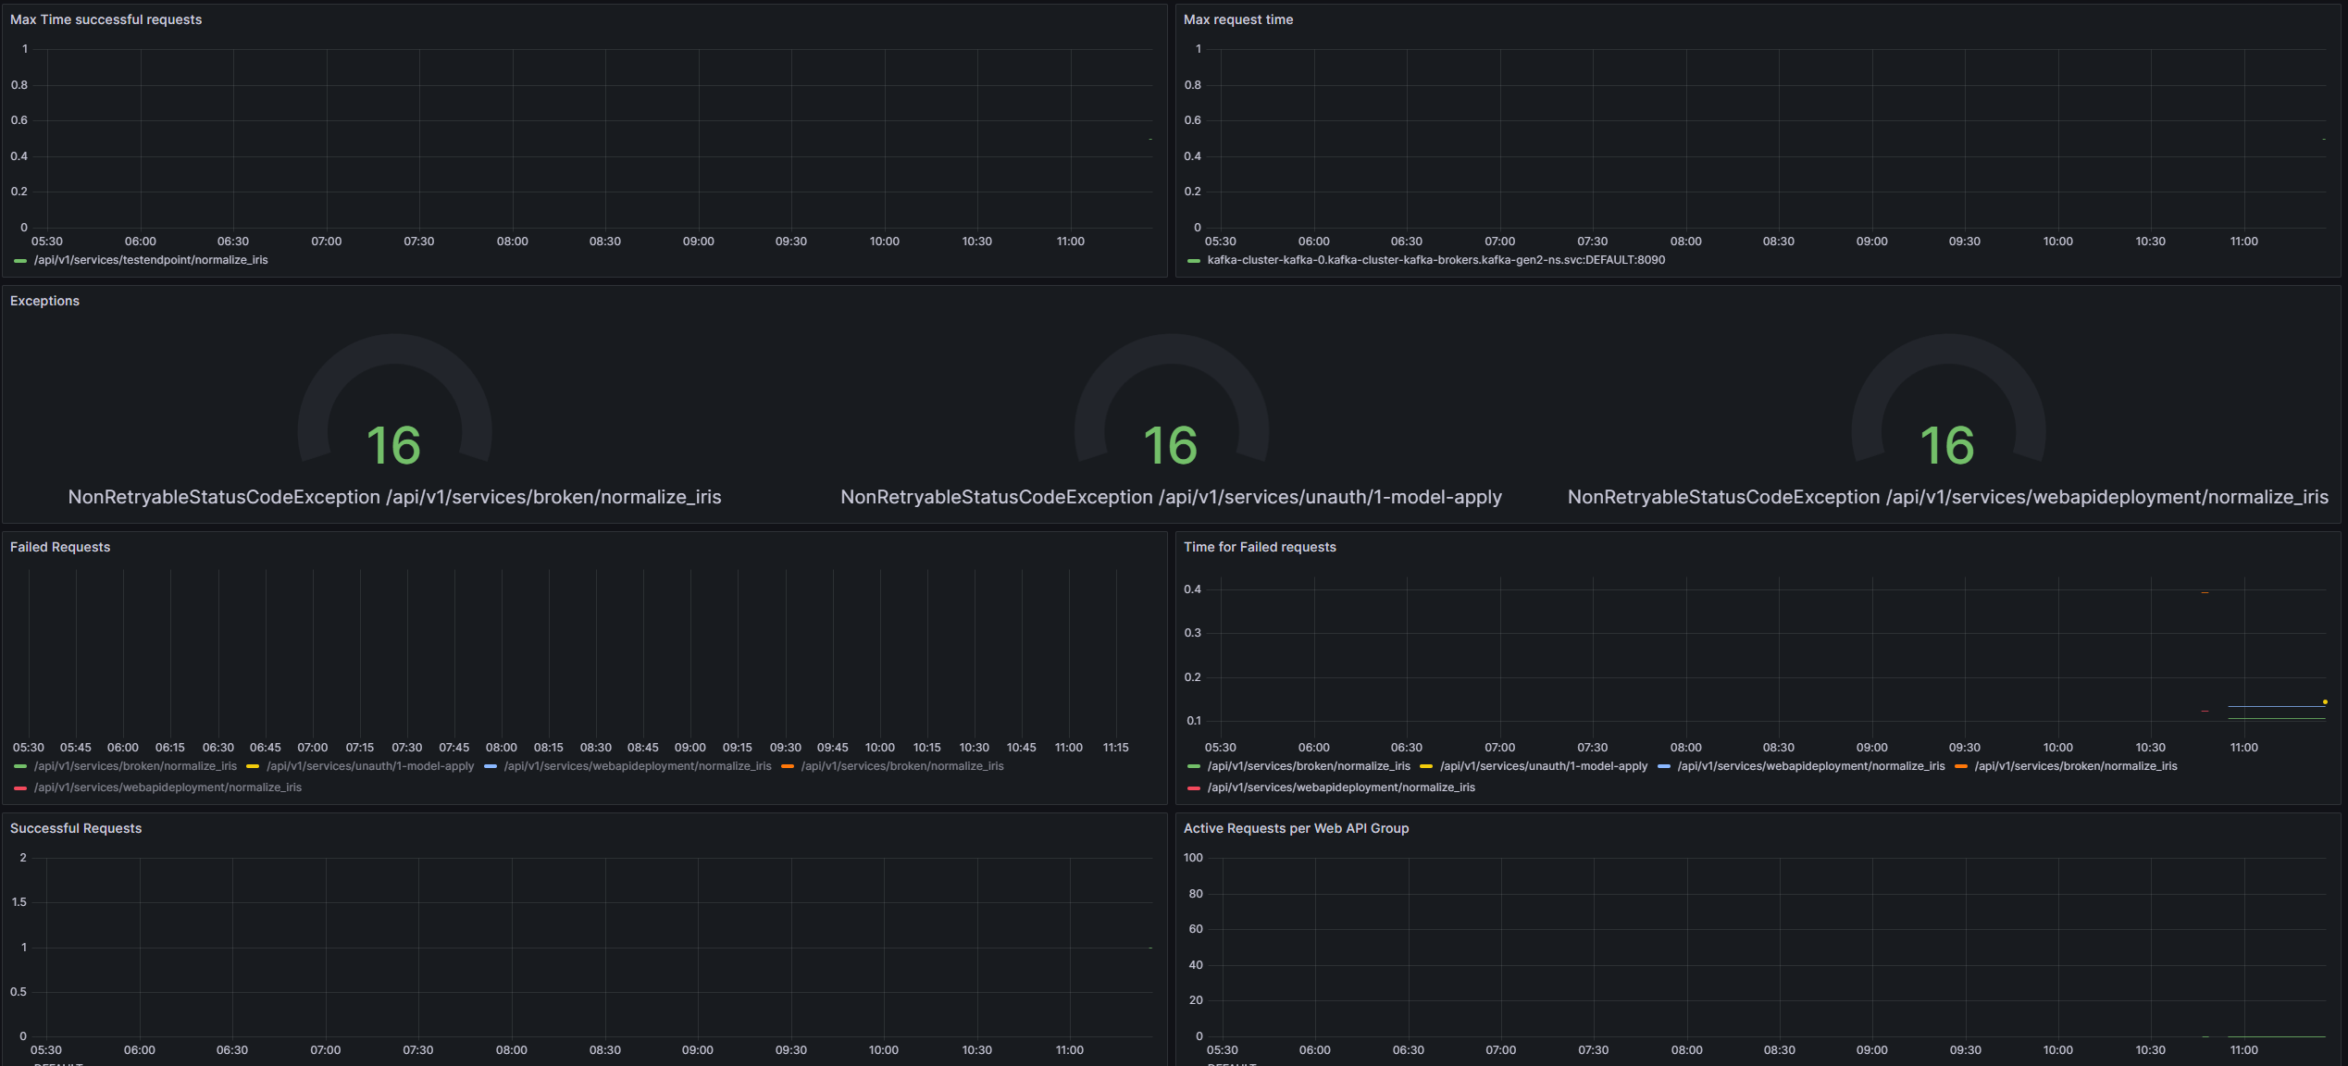This screenshot has width=2348, height=1066.
Task: Open Max Time successful requests panel title
Action: [106, 19]
